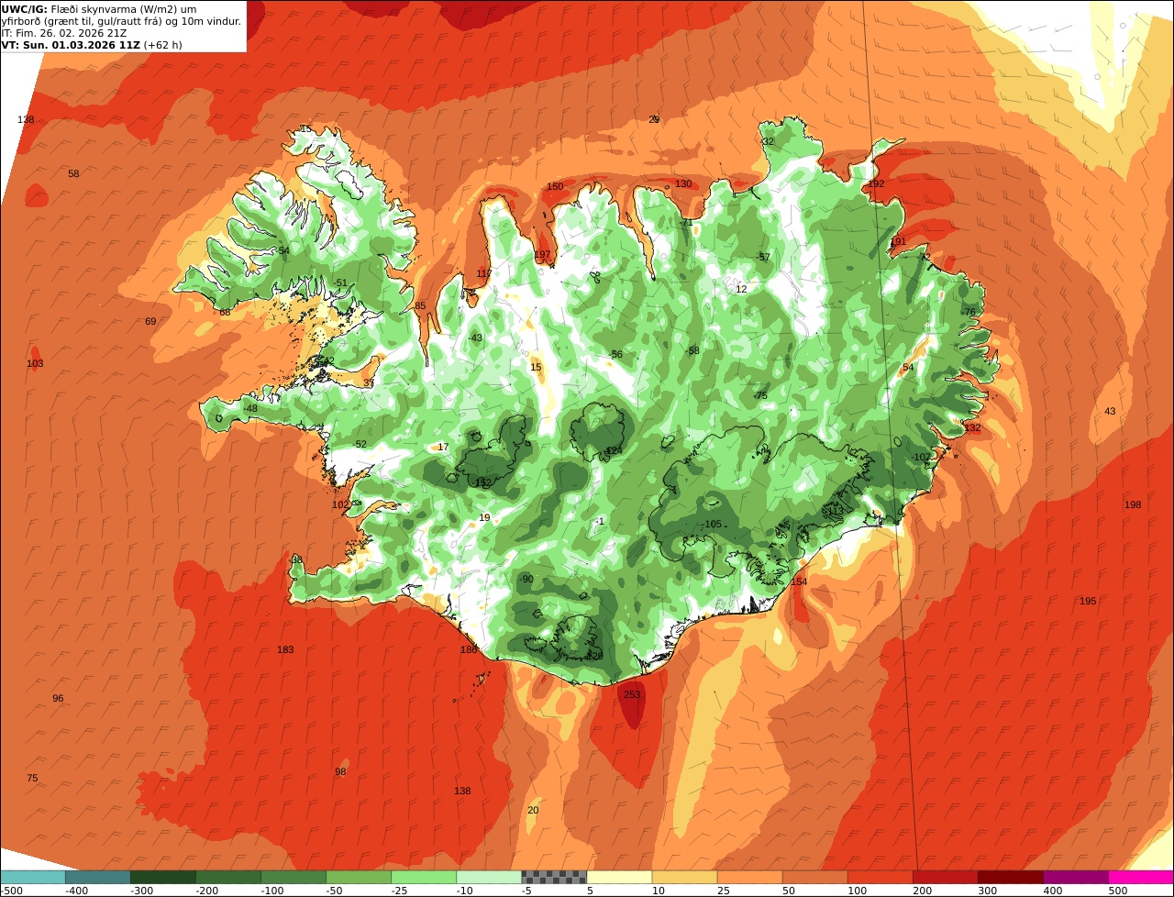Click the 85 value near the northwest coast
The width and height of the screenshot is (1174, 897).
pyautogui.click(x=420, y=306)
